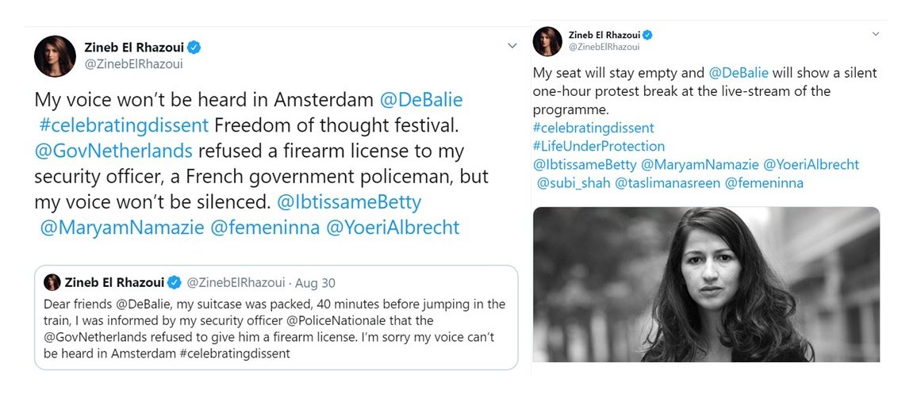The image size is (898, 398).
Task: Open the @IbtissameBetty mention in left tweet
Action: [349, 202]
